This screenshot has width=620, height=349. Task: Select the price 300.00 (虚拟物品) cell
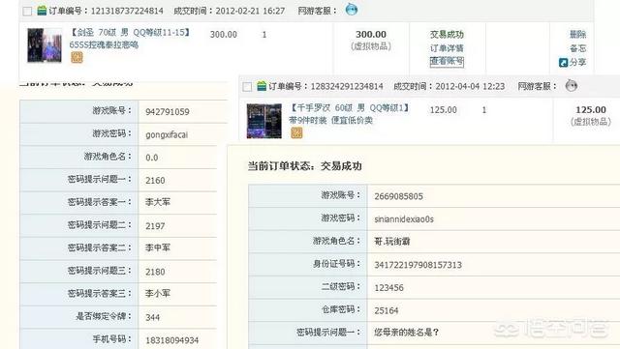click(371, 41)
